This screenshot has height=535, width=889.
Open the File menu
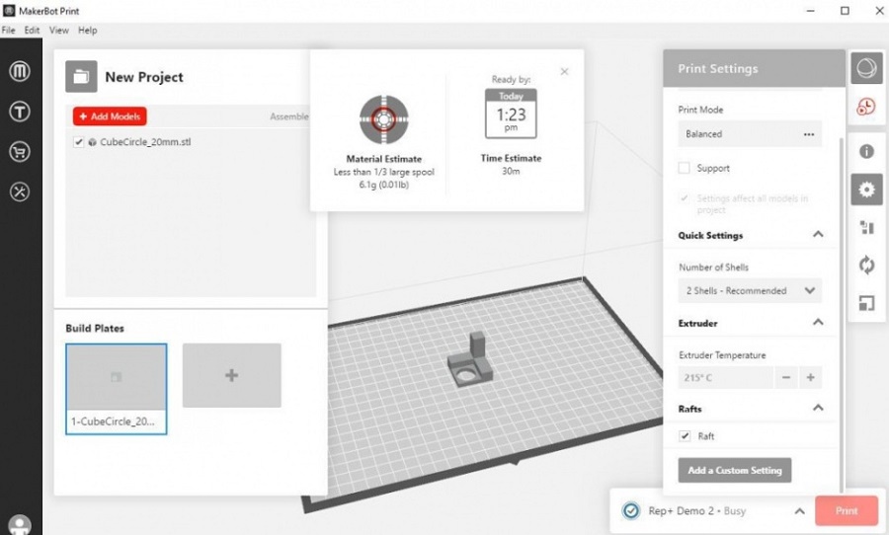pyautogui.click(x=9, y=30)
